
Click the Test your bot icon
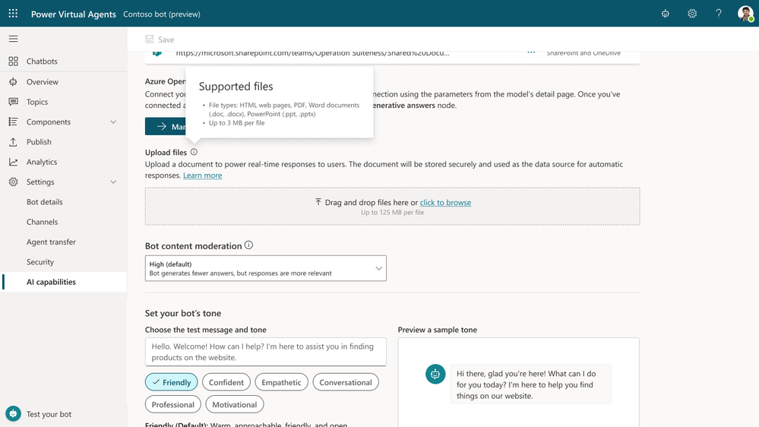[x=13, y=413]
